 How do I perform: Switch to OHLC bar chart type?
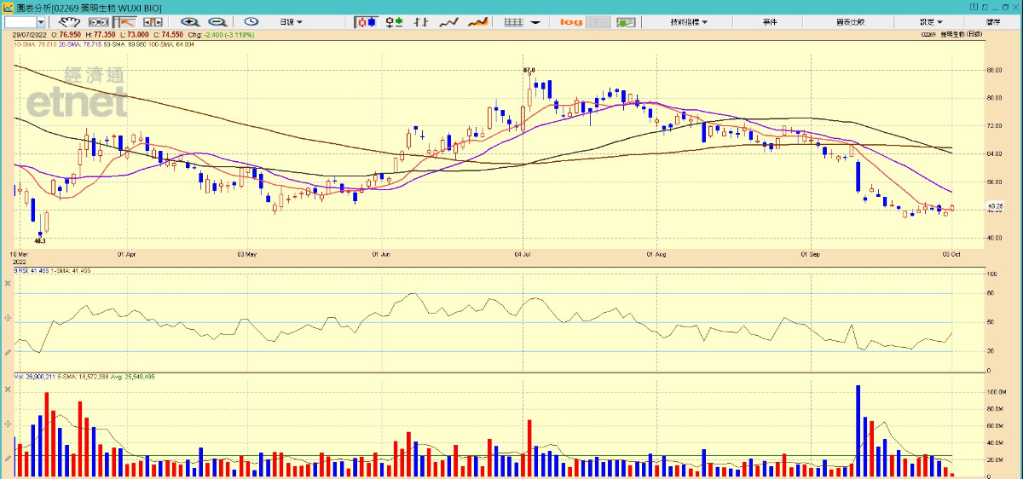point(394,22)
